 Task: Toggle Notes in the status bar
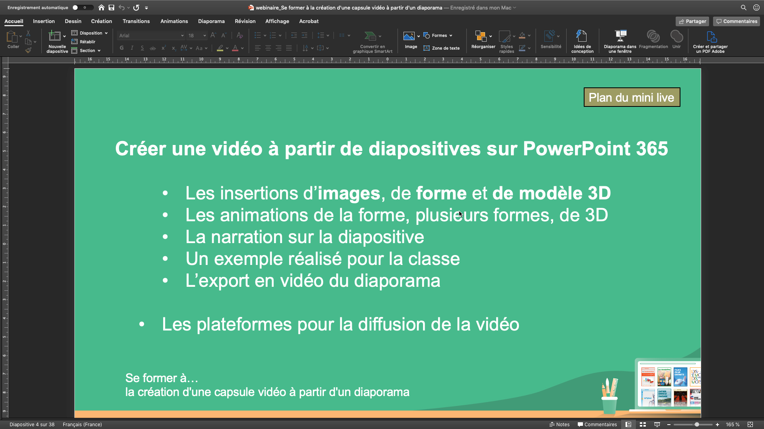tap(559, 424)
